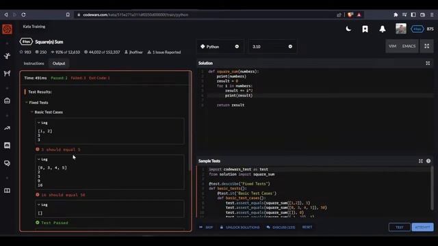Toggle browser sidebar panel icon
438x246 pixels.
point(413,14)
